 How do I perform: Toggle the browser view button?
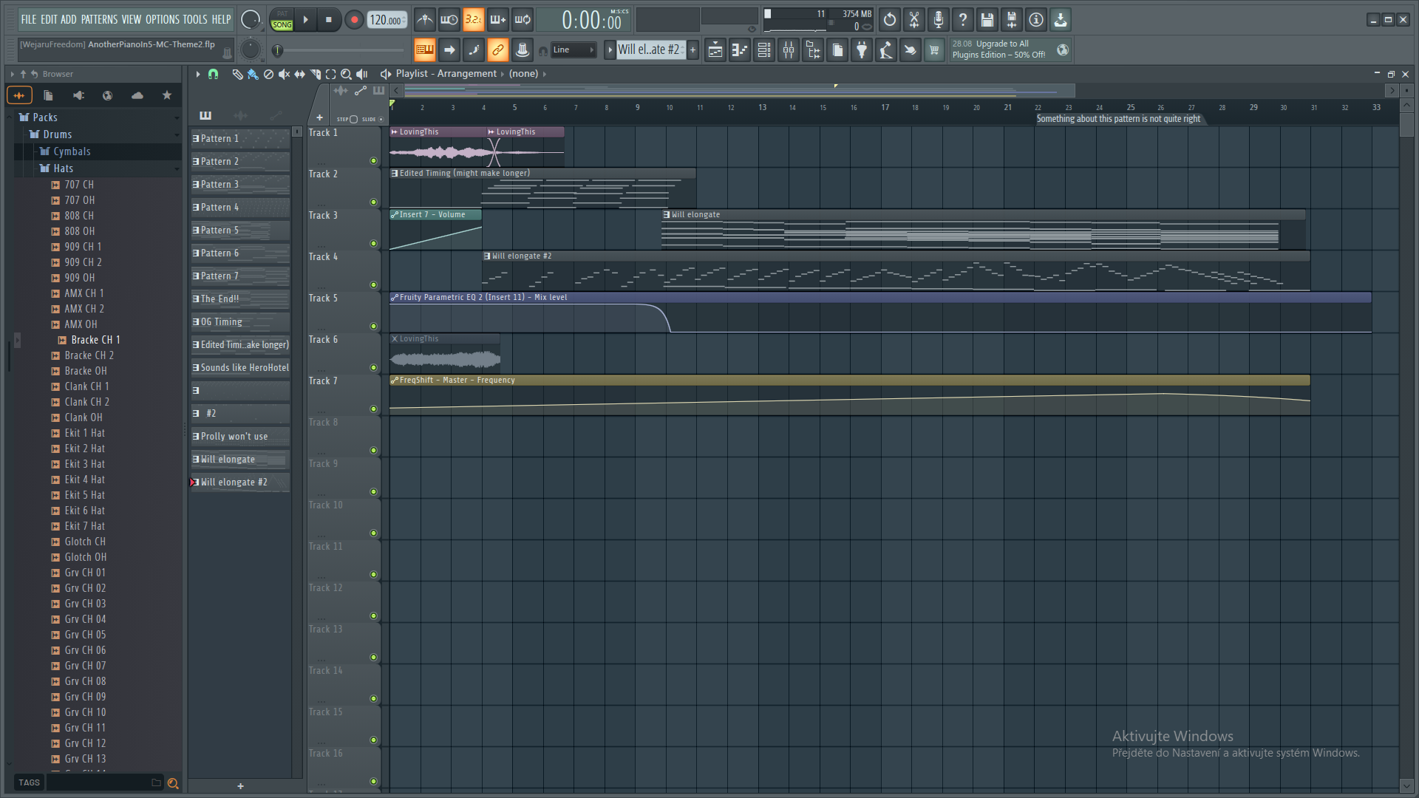813,50
